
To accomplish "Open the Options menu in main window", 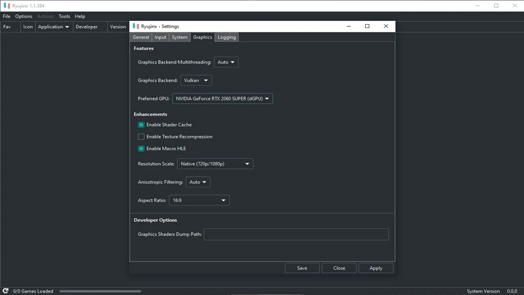I will [24, 16].
